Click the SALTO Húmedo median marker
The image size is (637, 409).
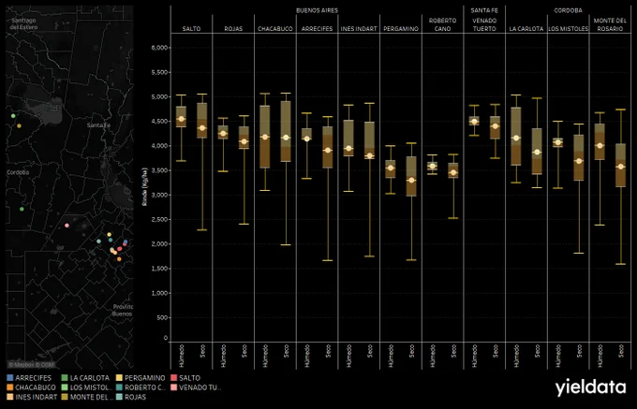point(181,119)
